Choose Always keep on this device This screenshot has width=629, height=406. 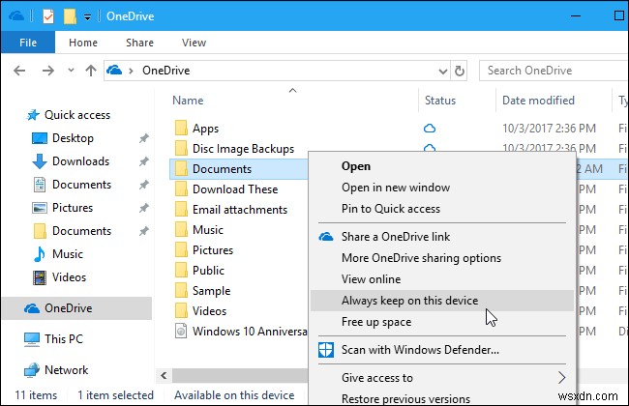[442, 301]
